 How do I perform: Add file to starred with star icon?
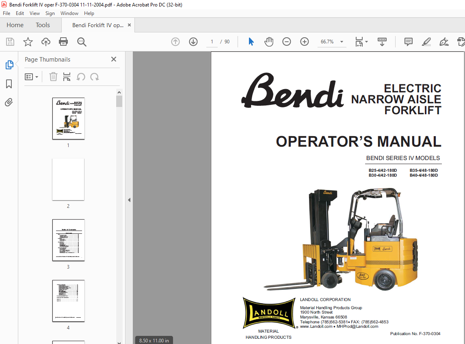pos(28,42)
